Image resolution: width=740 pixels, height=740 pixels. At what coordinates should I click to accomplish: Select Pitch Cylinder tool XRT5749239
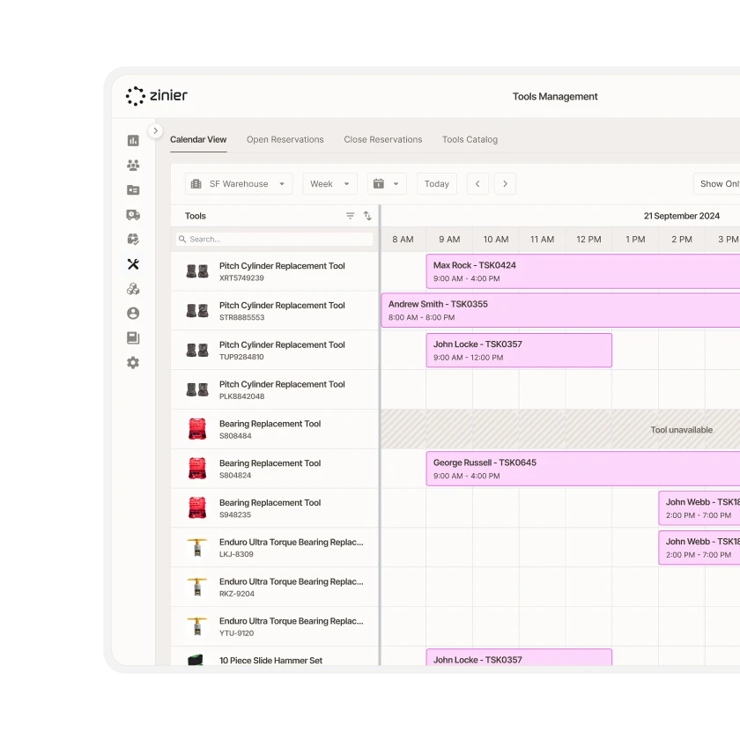pos(275,271)
